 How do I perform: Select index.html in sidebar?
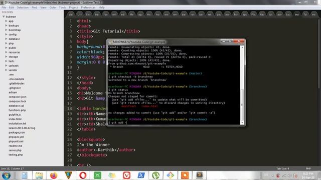(x=15, y=119)
